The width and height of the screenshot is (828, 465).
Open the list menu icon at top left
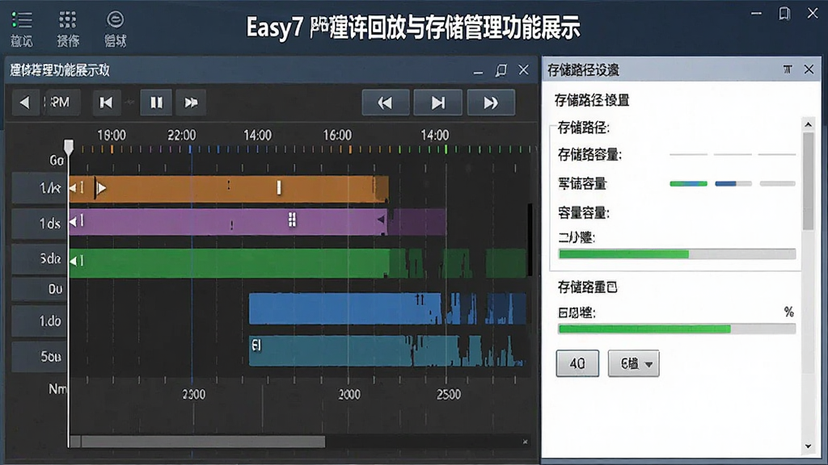[x=22, y=20]
